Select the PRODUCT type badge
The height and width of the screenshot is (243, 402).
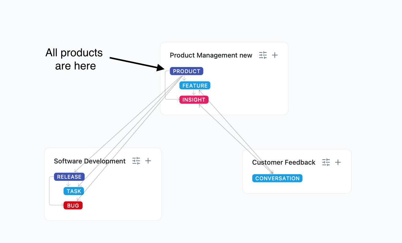click(186, 71)
